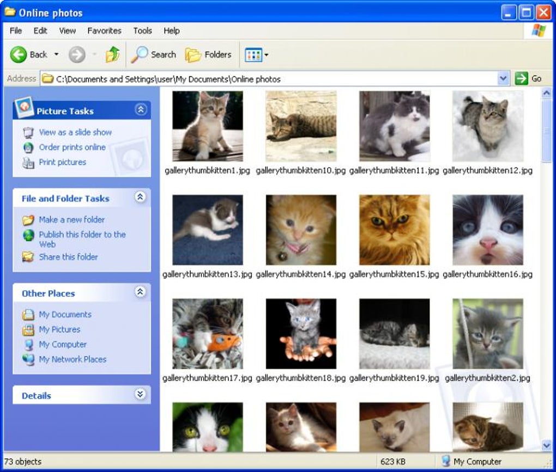Open the address bar dropdown arrow
Image resolution: width=556 pixels, height=472 pixels.
503,78
